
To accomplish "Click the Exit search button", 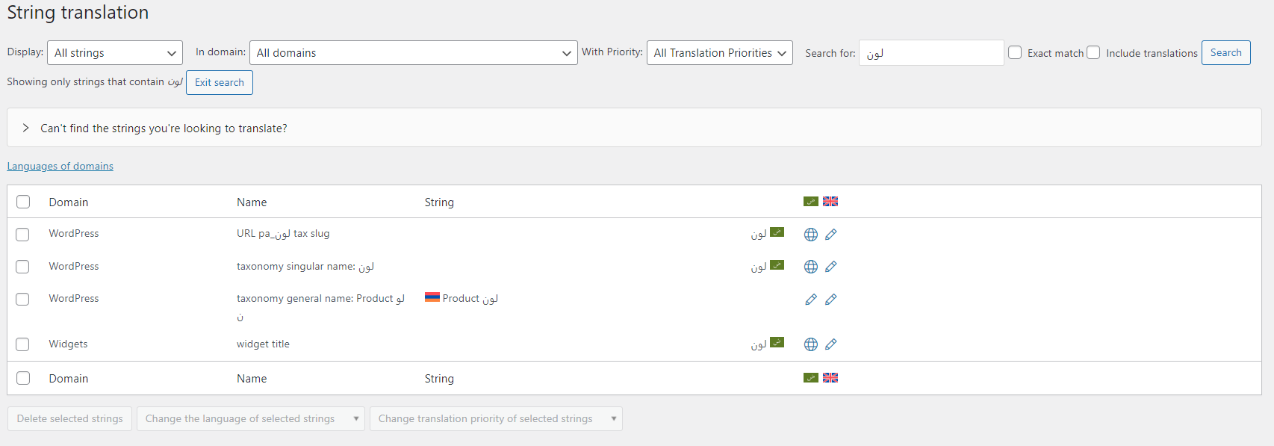I will tap(220, 82).
